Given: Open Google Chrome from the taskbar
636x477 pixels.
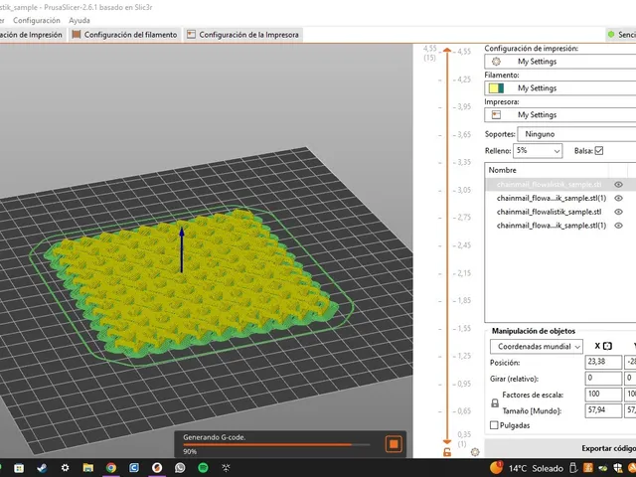Looking at the screenshot, I should tap(111, 468).
